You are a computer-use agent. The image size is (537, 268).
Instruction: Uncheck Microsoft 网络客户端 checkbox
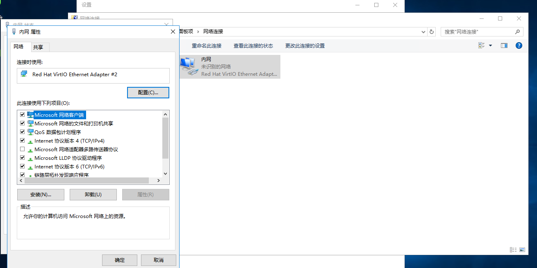[22, 115]
